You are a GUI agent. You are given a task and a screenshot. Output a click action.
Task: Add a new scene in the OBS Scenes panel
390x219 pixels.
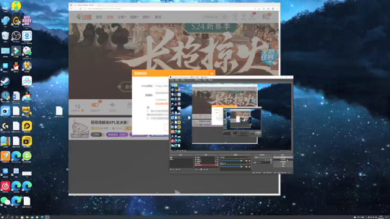[x=171, y=169]
